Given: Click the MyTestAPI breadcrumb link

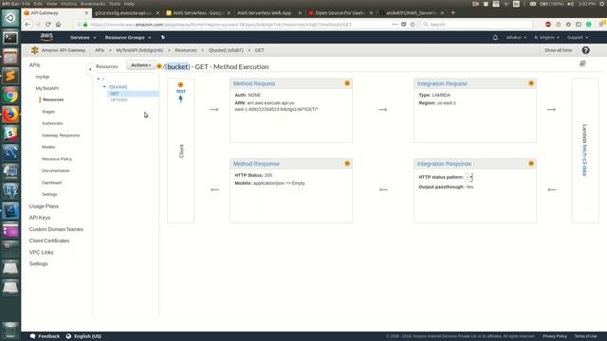Looking at the screenshot, I should pyautogui.click(x=139, y=50).
